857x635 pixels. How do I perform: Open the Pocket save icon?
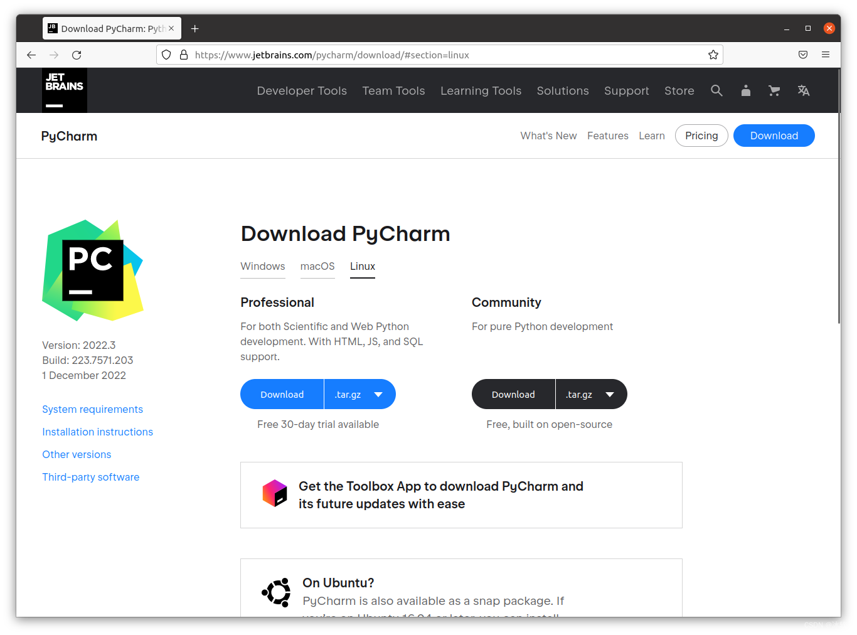tap(803, 55)
